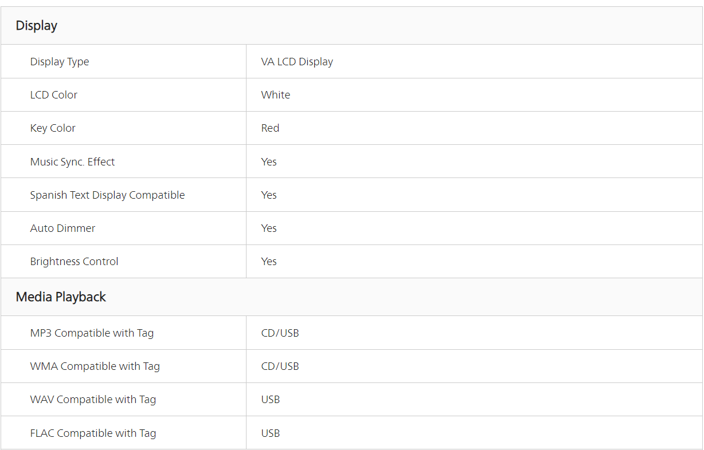Screen dimensions: 704x450
Task: Click USB value for FLAC row
Action: point(271,433)
